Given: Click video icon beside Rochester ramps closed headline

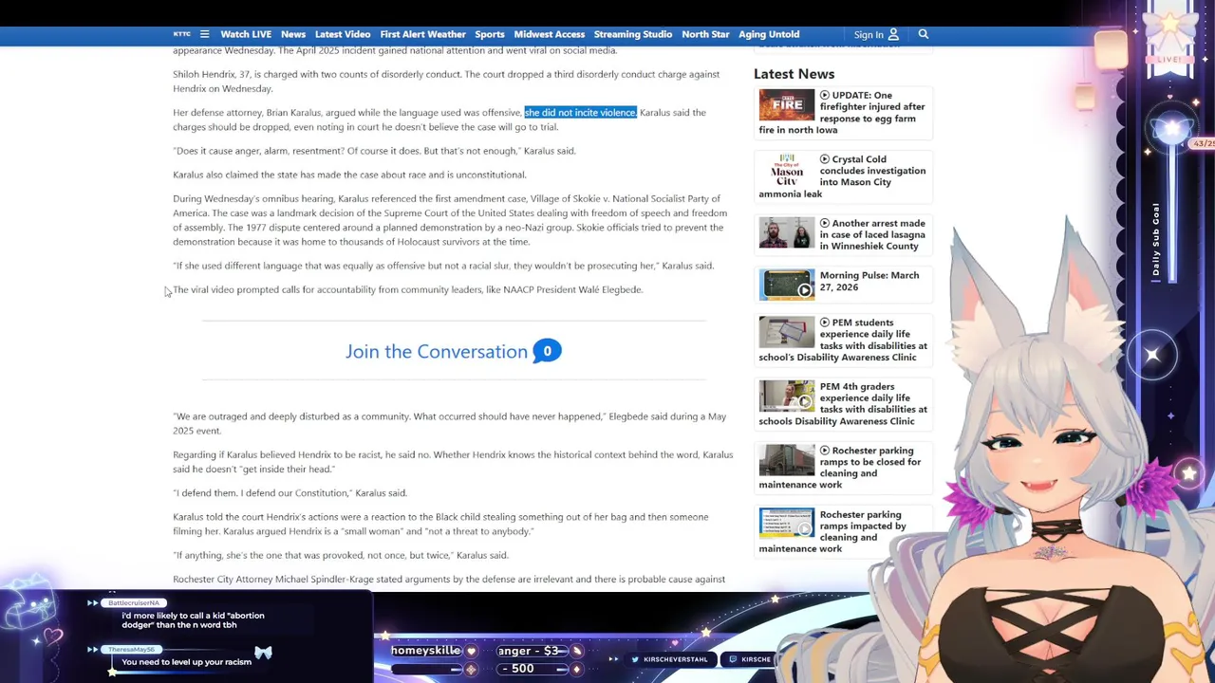Looking at the screenshot, I should pyautogui.click(x=825, y=451).
